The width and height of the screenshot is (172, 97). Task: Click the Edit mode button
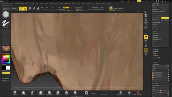(21, 9)
